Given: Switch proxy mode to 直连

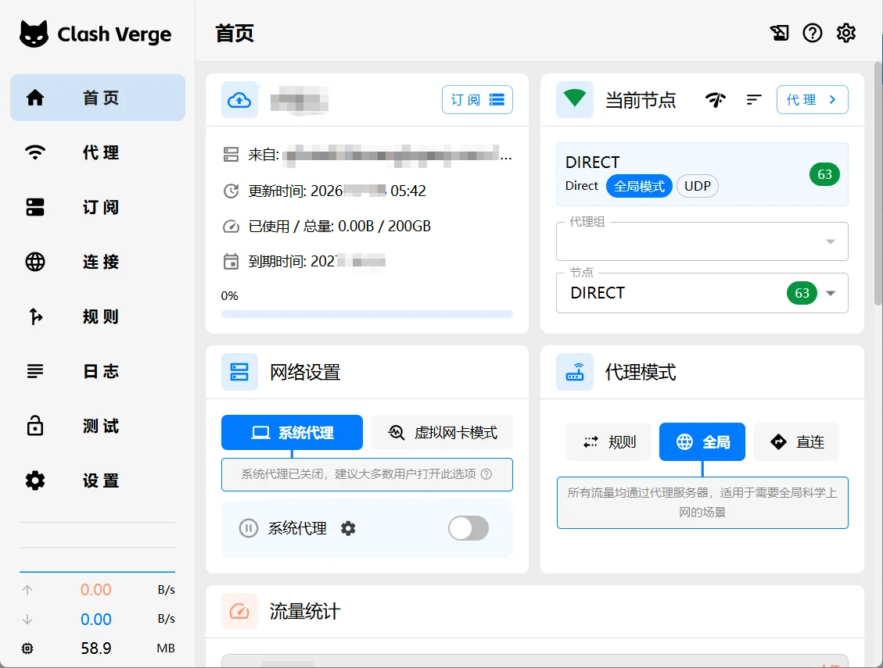Looking at the screenshot, I should pos(796,441).
